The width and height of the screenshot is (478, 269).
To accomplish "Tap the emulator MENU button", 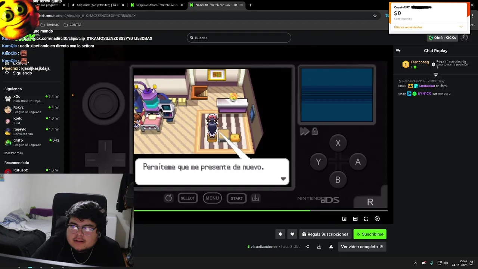I will 212,198.
